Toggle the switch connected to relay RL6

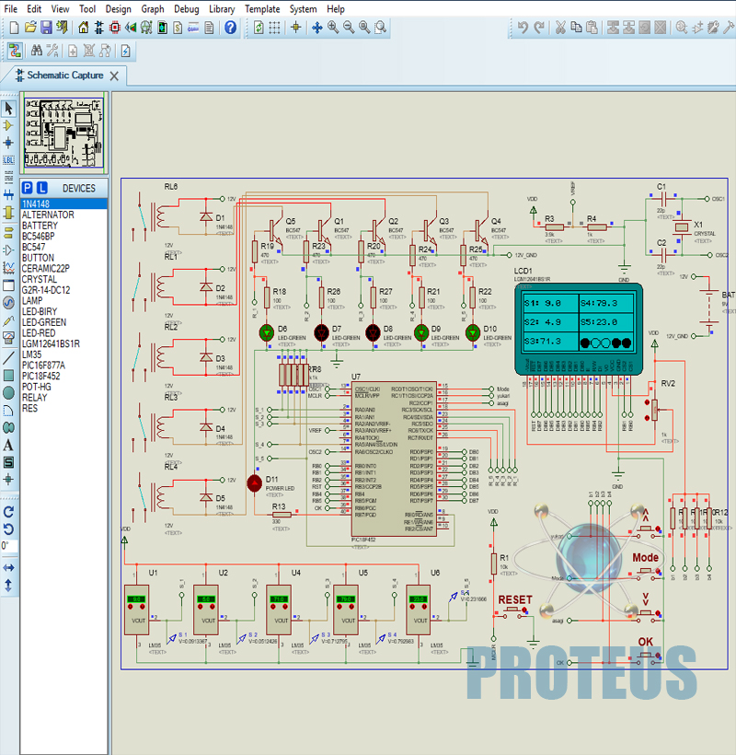[143, 216]
